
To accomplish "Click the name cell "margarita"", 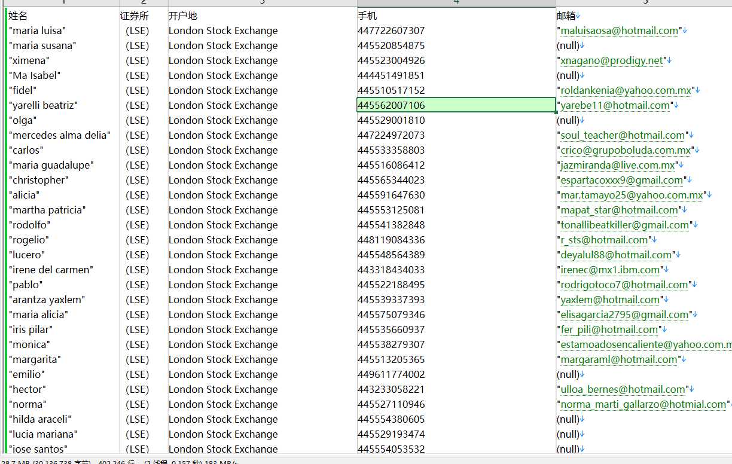I will coord(35,359).
